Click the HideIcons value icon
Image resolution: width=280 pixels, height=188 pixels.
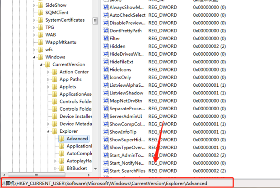[x=106, y=70]
